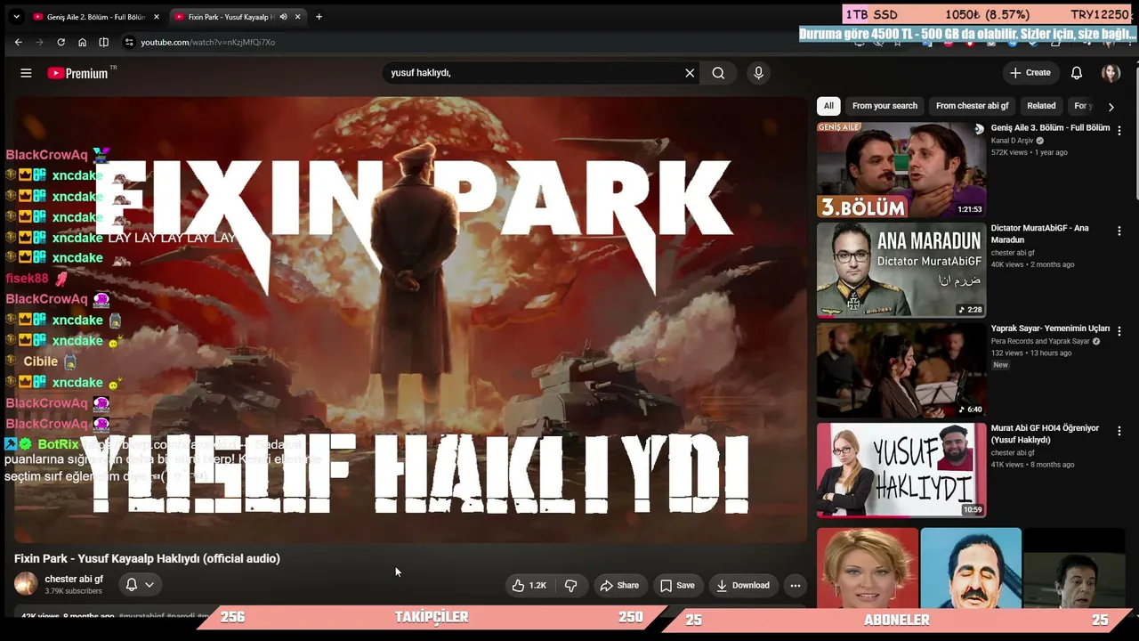The height and width of the screenshot is (641, 1139).
Task: Open the notifications bell in the header
Action: point(1077,73)
